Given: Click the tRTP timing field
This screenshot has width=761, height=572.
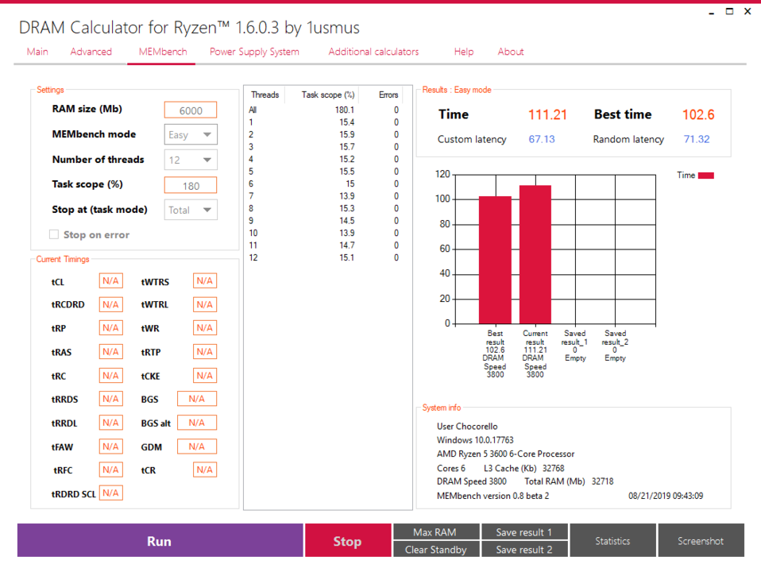Looking at the screenshot, I should coord(205,352).
